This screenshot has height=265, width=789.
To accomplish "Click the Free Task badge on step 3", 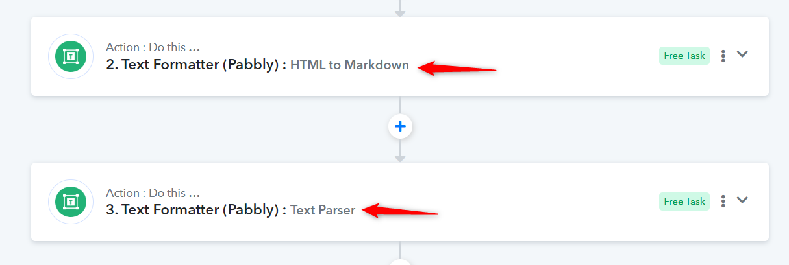I will tap(684, 202).
